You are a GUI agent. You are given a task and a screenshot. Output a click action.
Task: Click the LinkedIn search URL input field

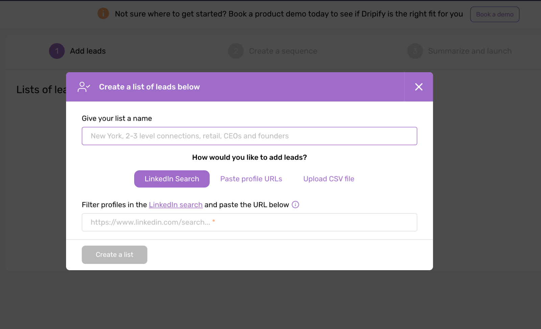(249, 222)
